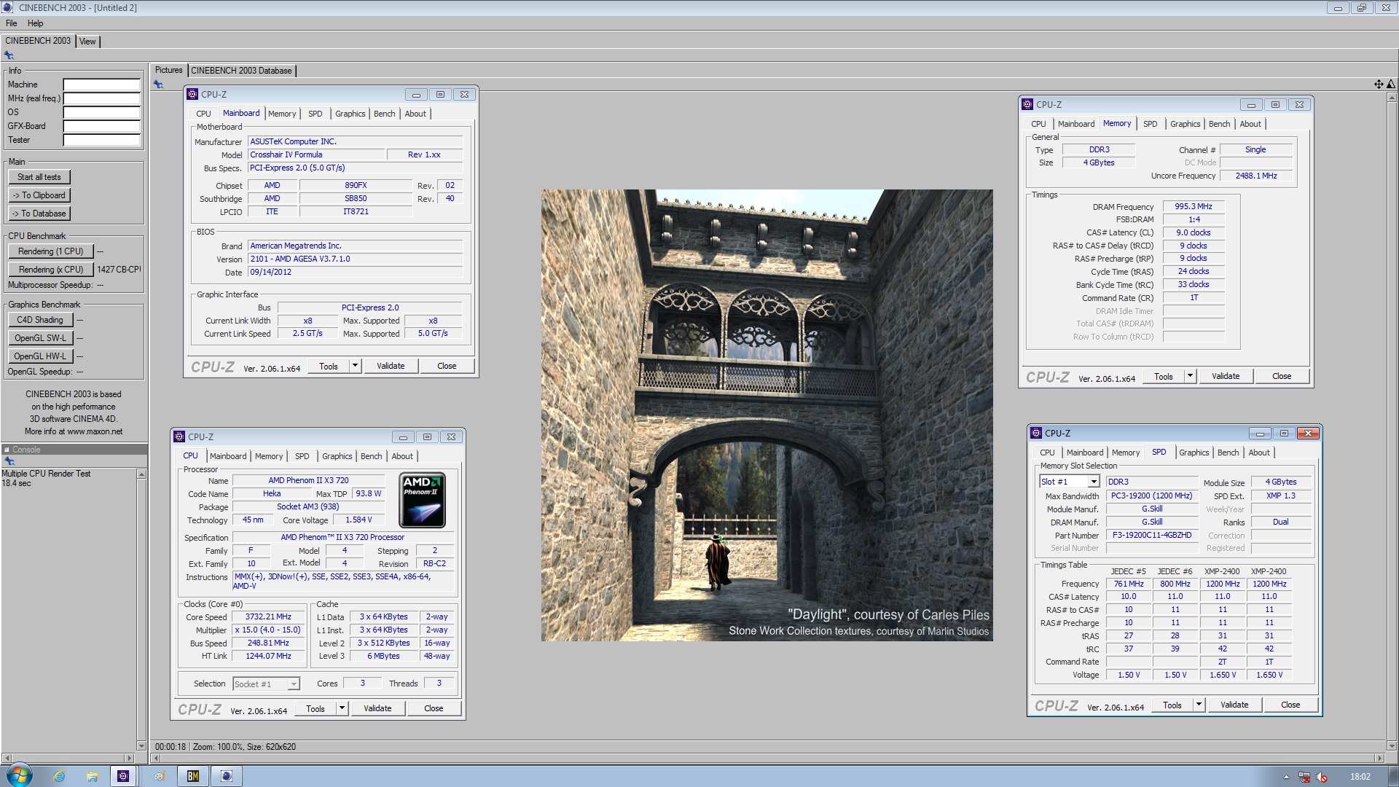Click the CPU-Z title icon in the SPD window
Viewport: 1399px width, 787px height.
[x=1036, y=433]
